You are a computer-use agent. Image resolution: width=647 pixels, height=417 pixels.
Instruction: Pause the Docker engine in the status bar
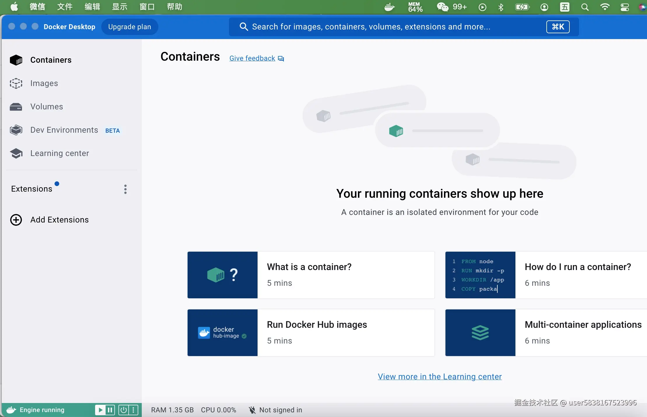pos(110,410)
